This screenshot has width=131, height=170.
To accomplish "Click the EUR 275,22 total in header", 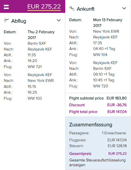I will click(x=44, y=7).
